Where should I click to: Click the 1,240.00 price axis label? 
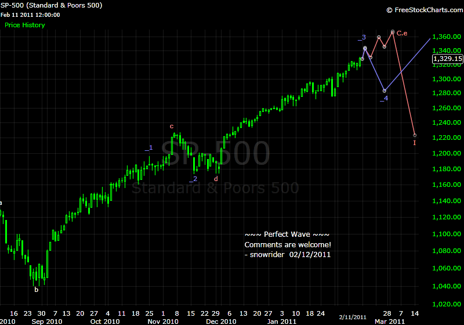pyautogui.click(x=447, y=122)
